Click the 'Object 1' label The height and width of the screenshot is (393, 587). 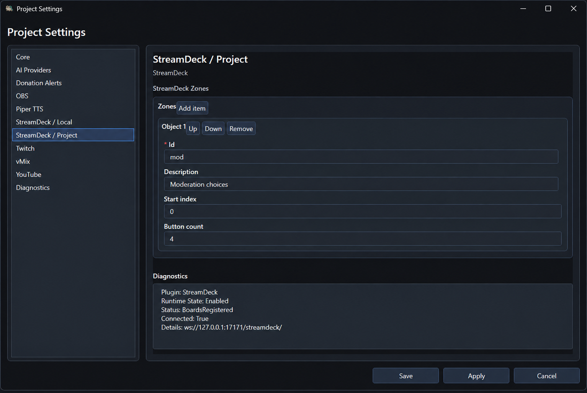[x=174, y=126]
